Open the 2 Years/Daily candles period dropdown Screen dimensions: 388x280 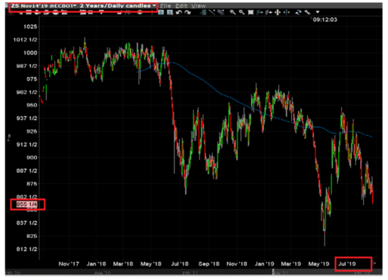118,6
